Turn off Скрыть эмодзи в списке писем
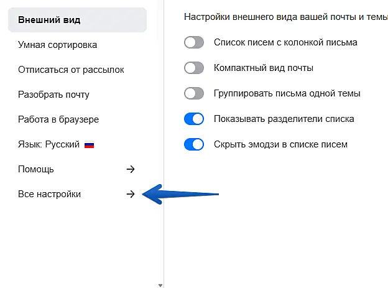The width and height of the screenshot is (388, 288). pyautogui.click(x=194, y=144)
